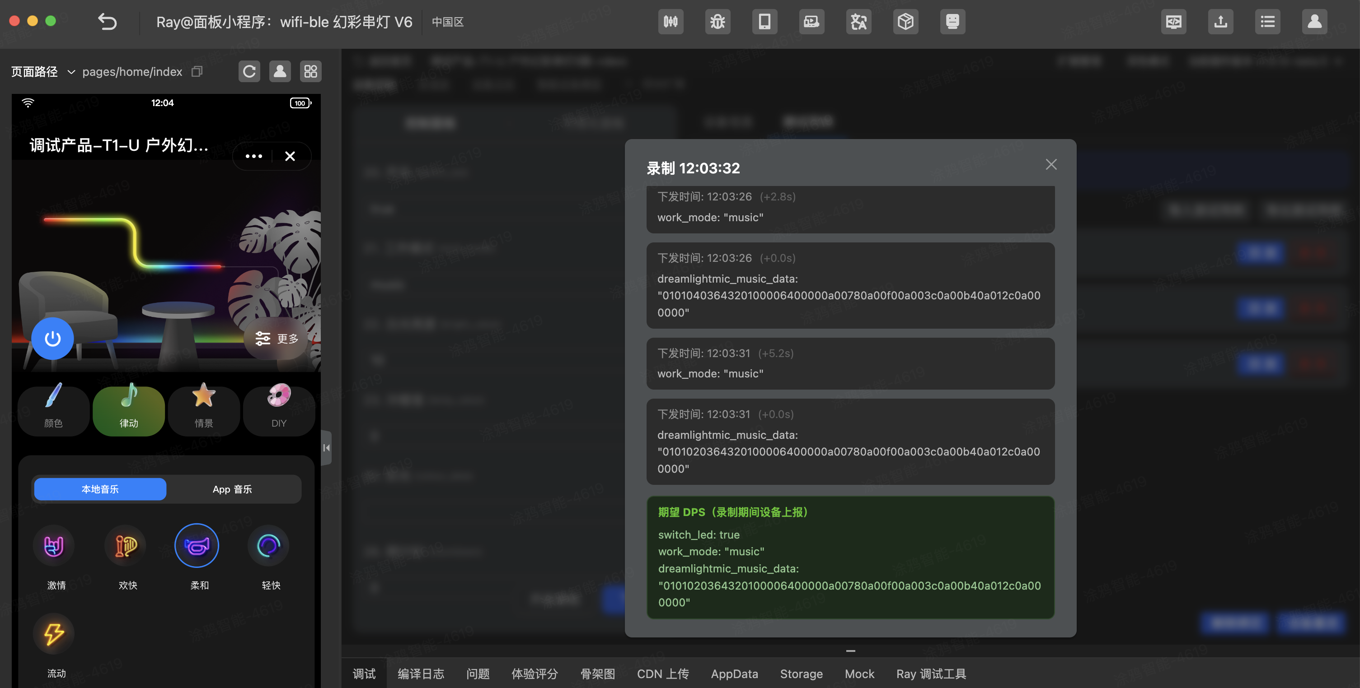Click the back arrow in the title bar

tap(107, 22)
